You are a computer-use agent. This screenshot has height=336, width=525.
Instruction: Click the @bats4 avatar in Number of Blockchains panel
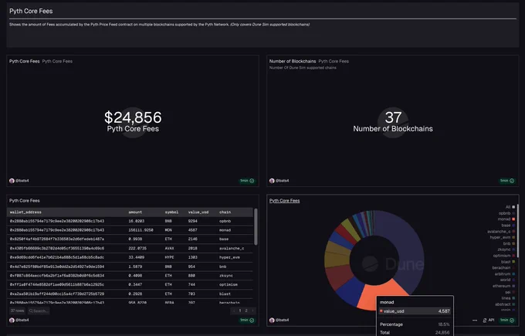coord(272,181)
